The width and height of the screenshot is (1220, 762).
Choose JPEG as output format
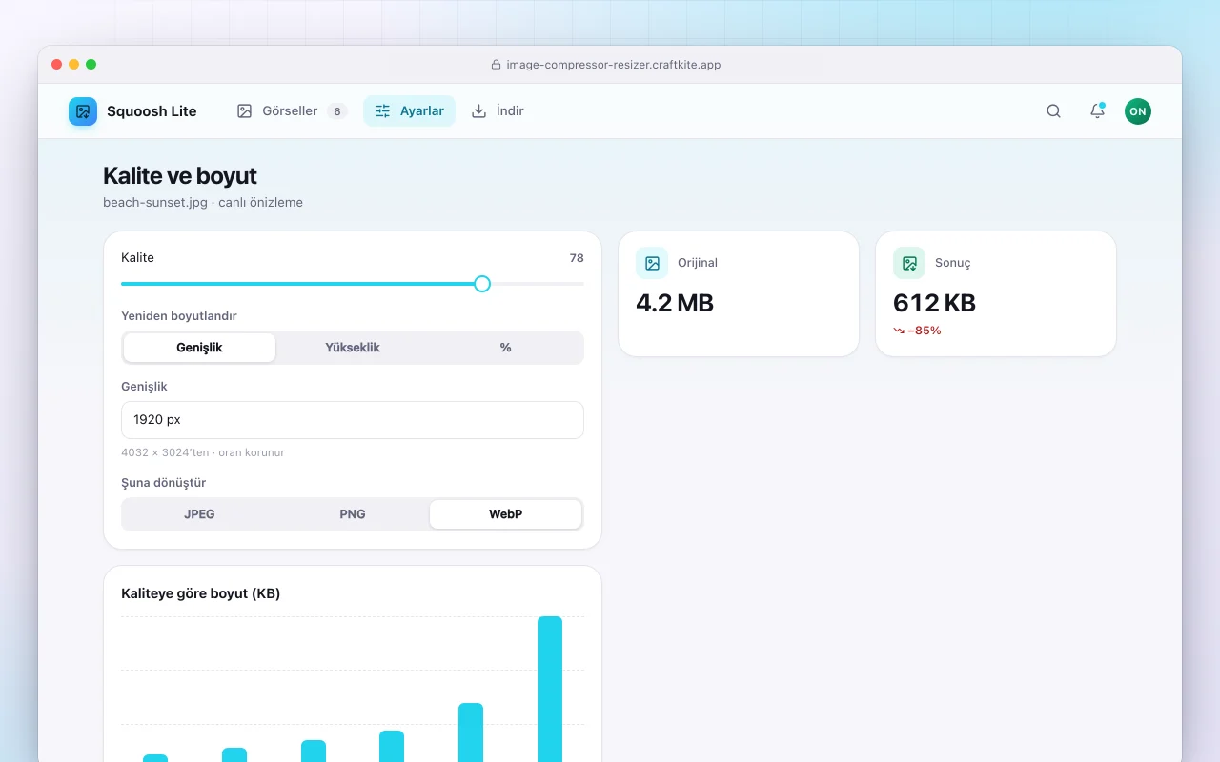[199, 514]
